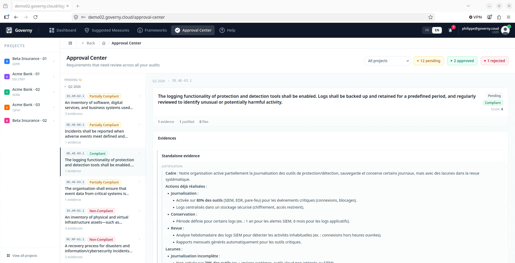
Task: Close the demo02.governy.cloud tab
Action: pyautogui.click(x=68, y=6)
